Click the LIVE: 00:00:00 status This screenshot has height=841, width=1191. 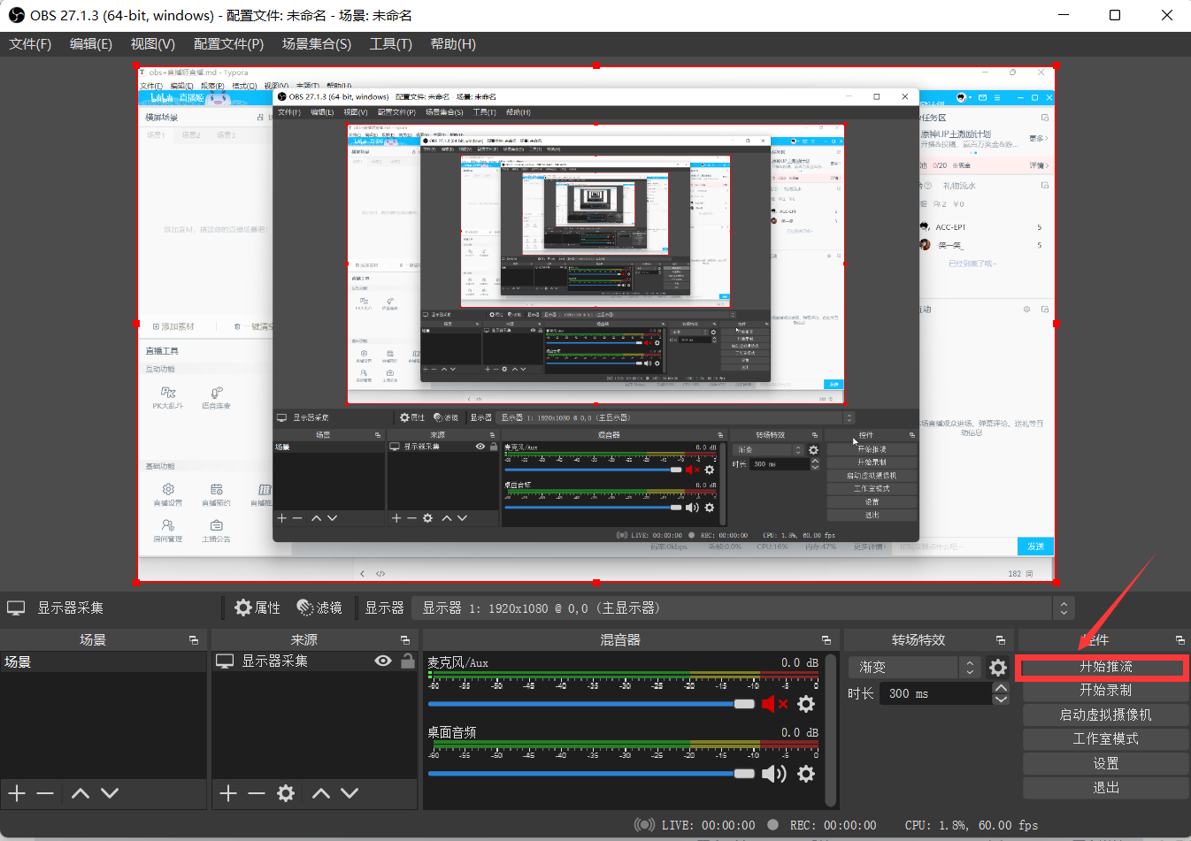tap(708, 825)
